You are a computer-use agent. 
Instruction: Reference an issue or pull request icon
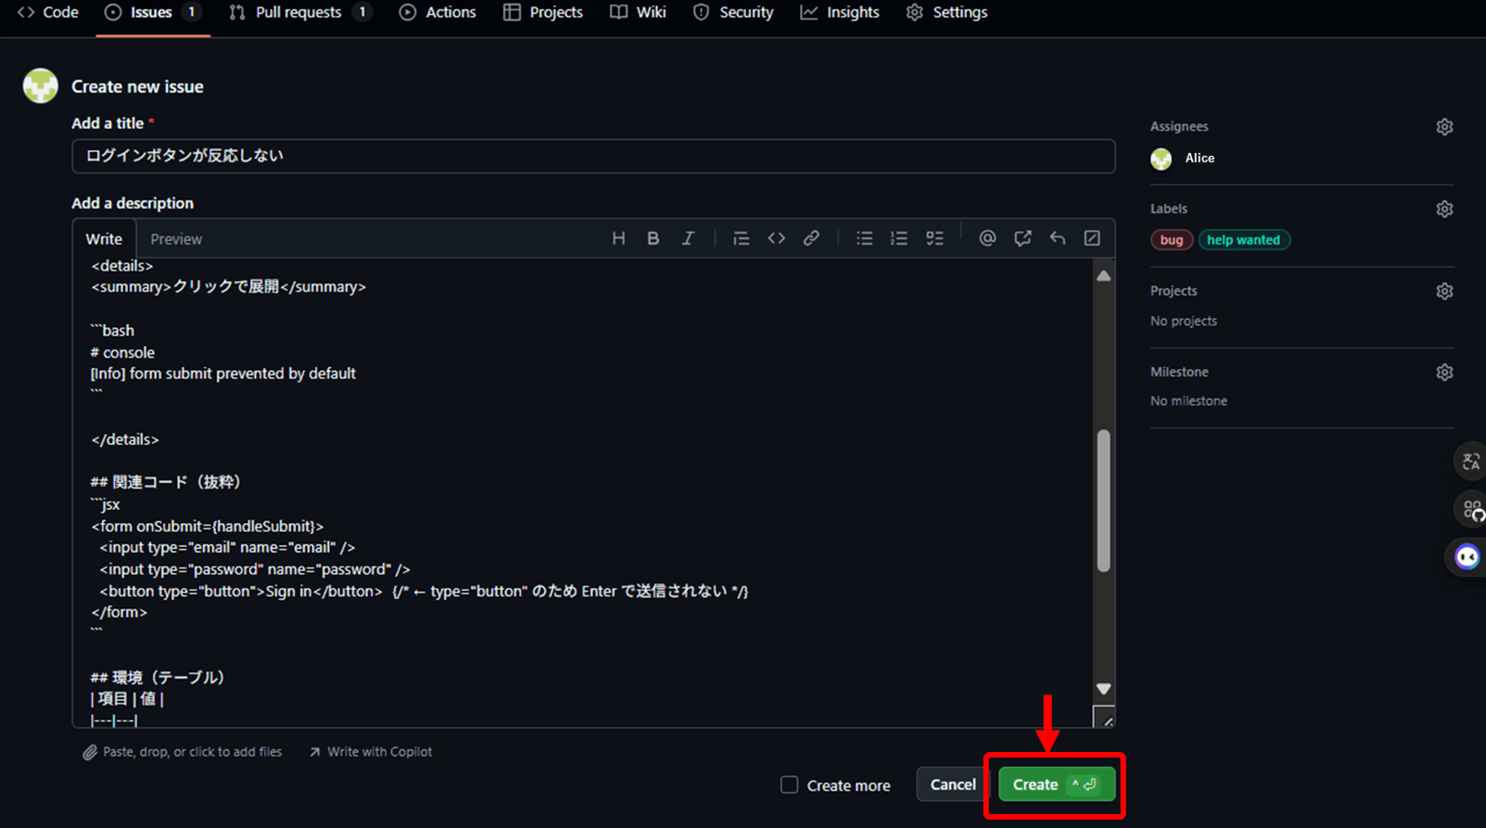pyautogui.click(x=1022, y=238)
